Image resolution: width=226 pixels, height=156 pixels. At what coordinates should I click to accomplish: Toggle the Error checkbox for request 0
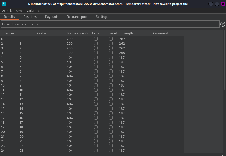click(96, 39)
